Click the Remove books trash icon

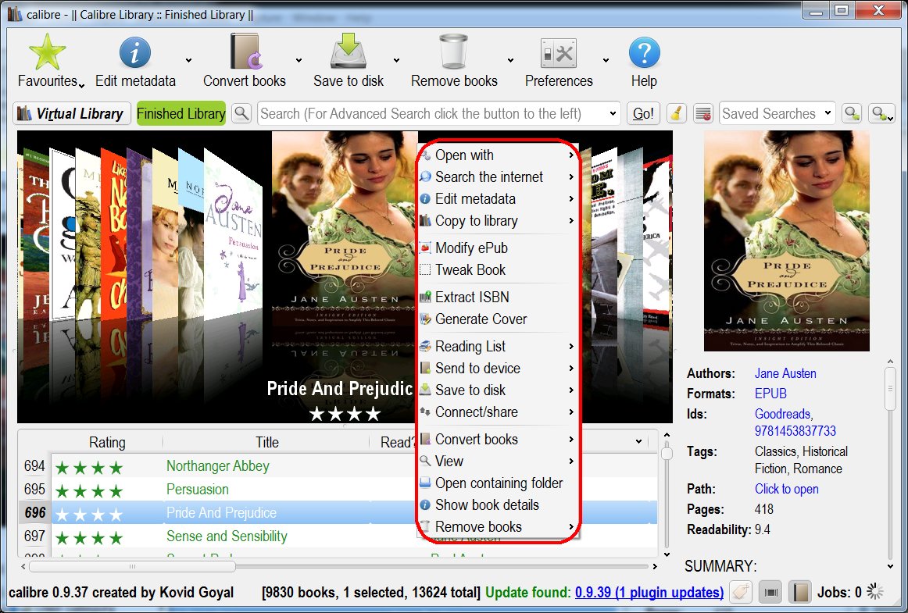click(x=453, y=52)
